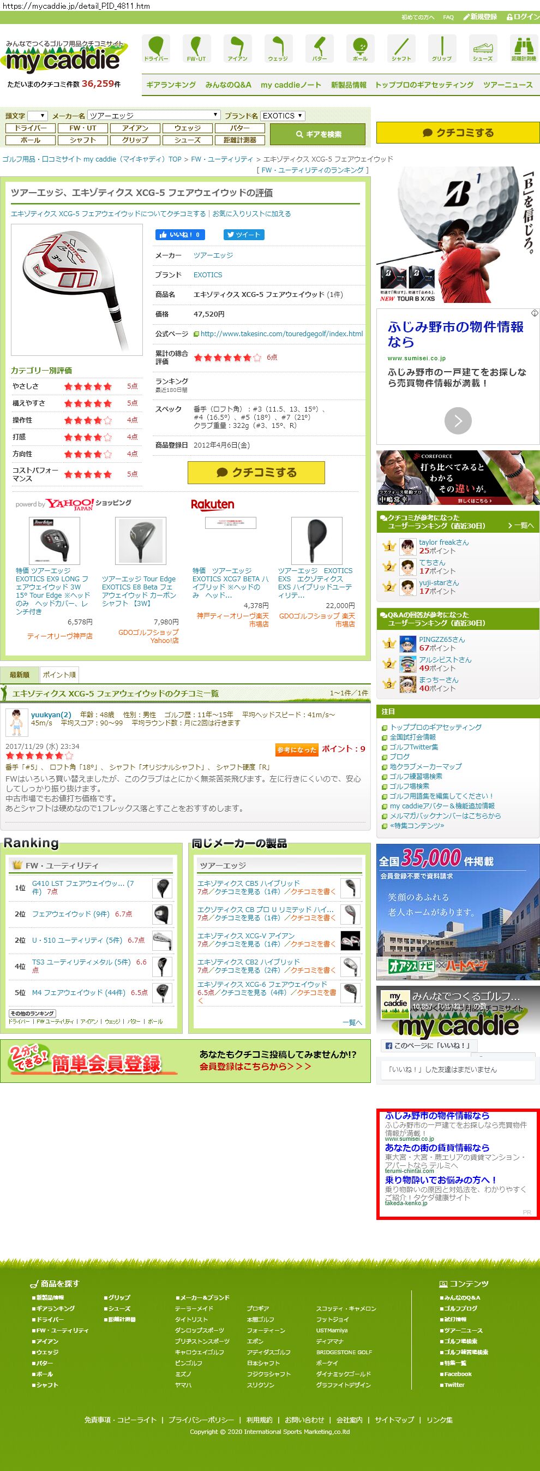Viewport: 540px width, 1471px height.
Task: Click the Wedge (ウェッジ) icon
Action: click(278, 48)
